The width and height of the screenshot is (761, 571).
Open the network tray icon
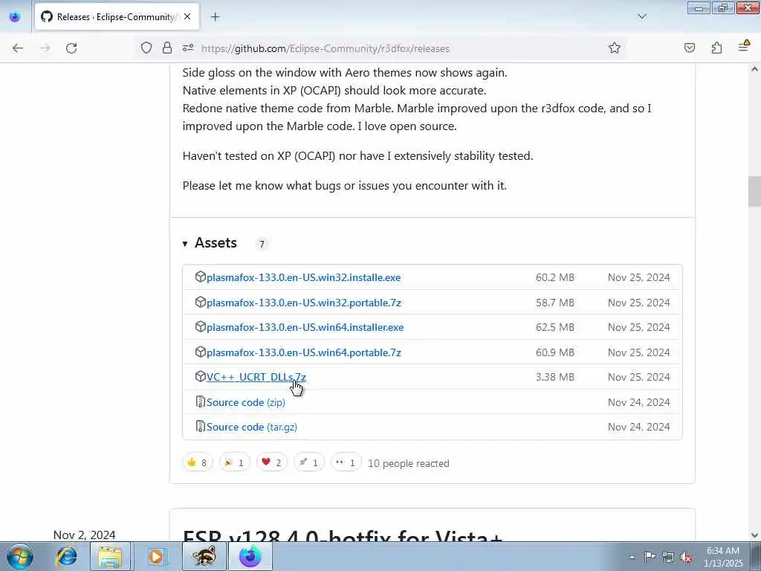(668, 558)
